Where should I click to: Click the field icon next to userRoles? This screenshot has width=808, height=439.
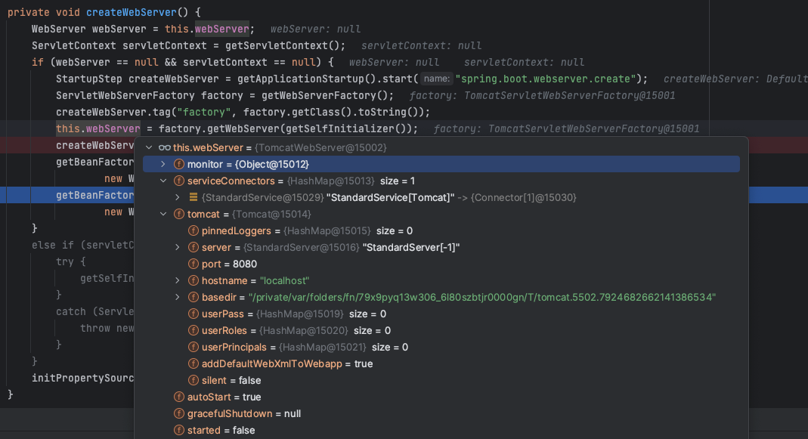point(193,330)
